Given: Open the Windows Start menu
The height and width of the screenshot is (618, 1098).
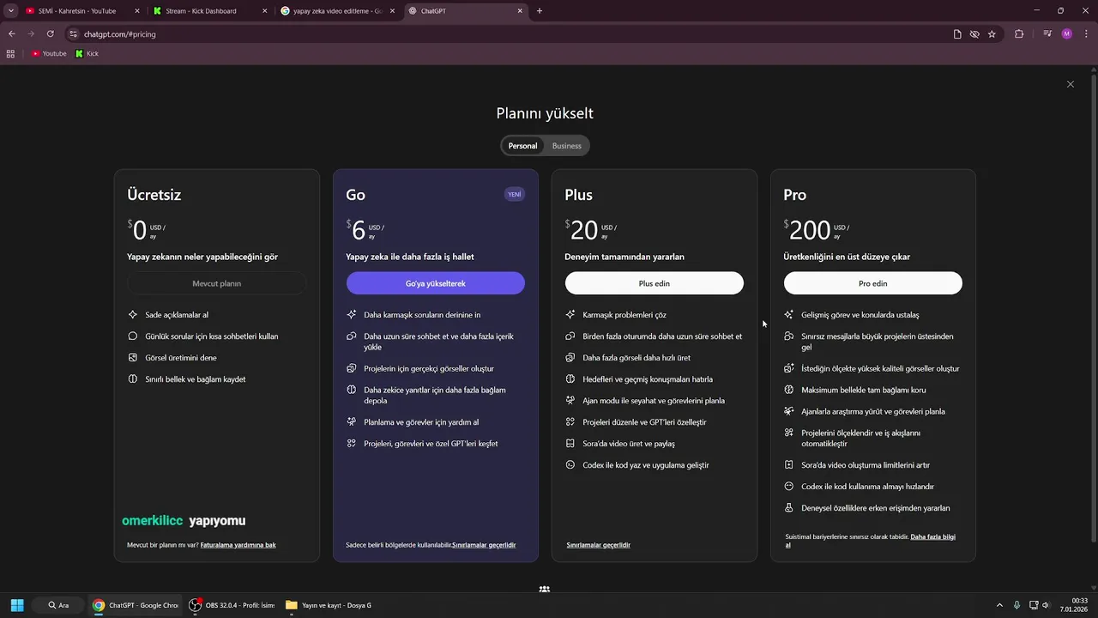Looking at the screenshot, I should click(x=17, y=605).
